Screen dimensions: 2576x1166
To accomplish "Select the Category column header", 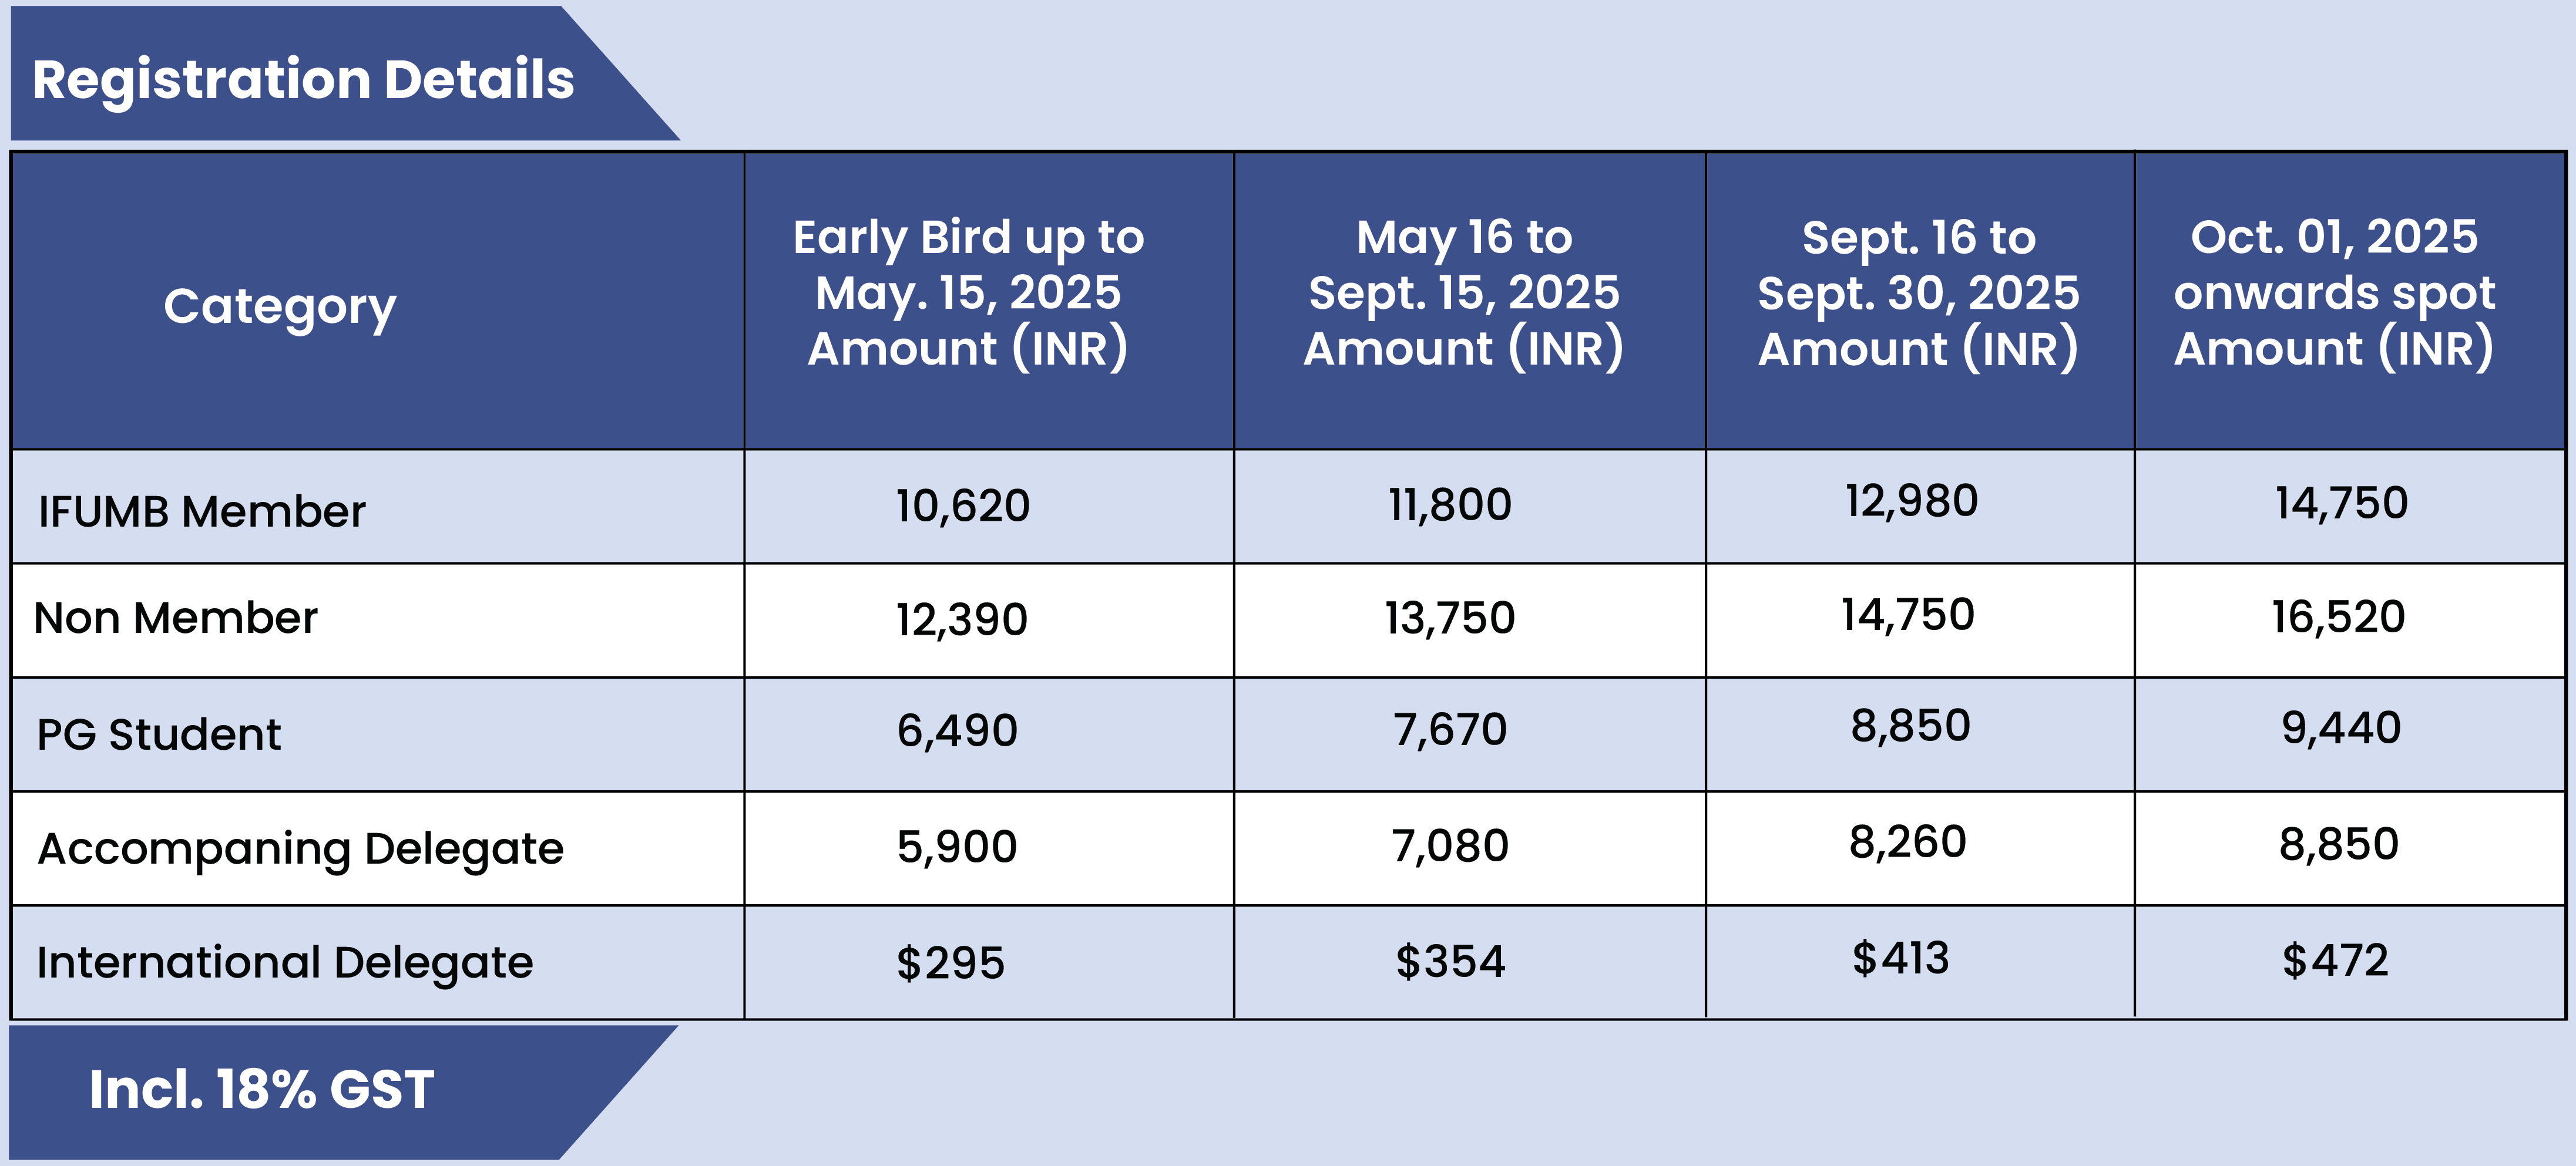I will [280, 306].
